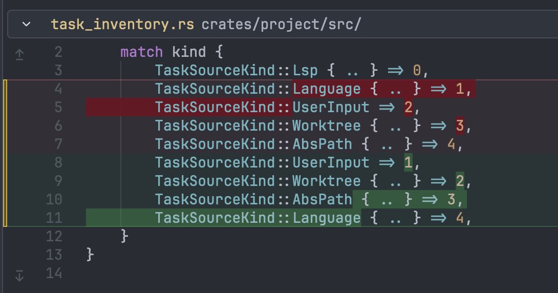
Task: Click removed value 3 on line 6
Action: click(x=460, y=125)
